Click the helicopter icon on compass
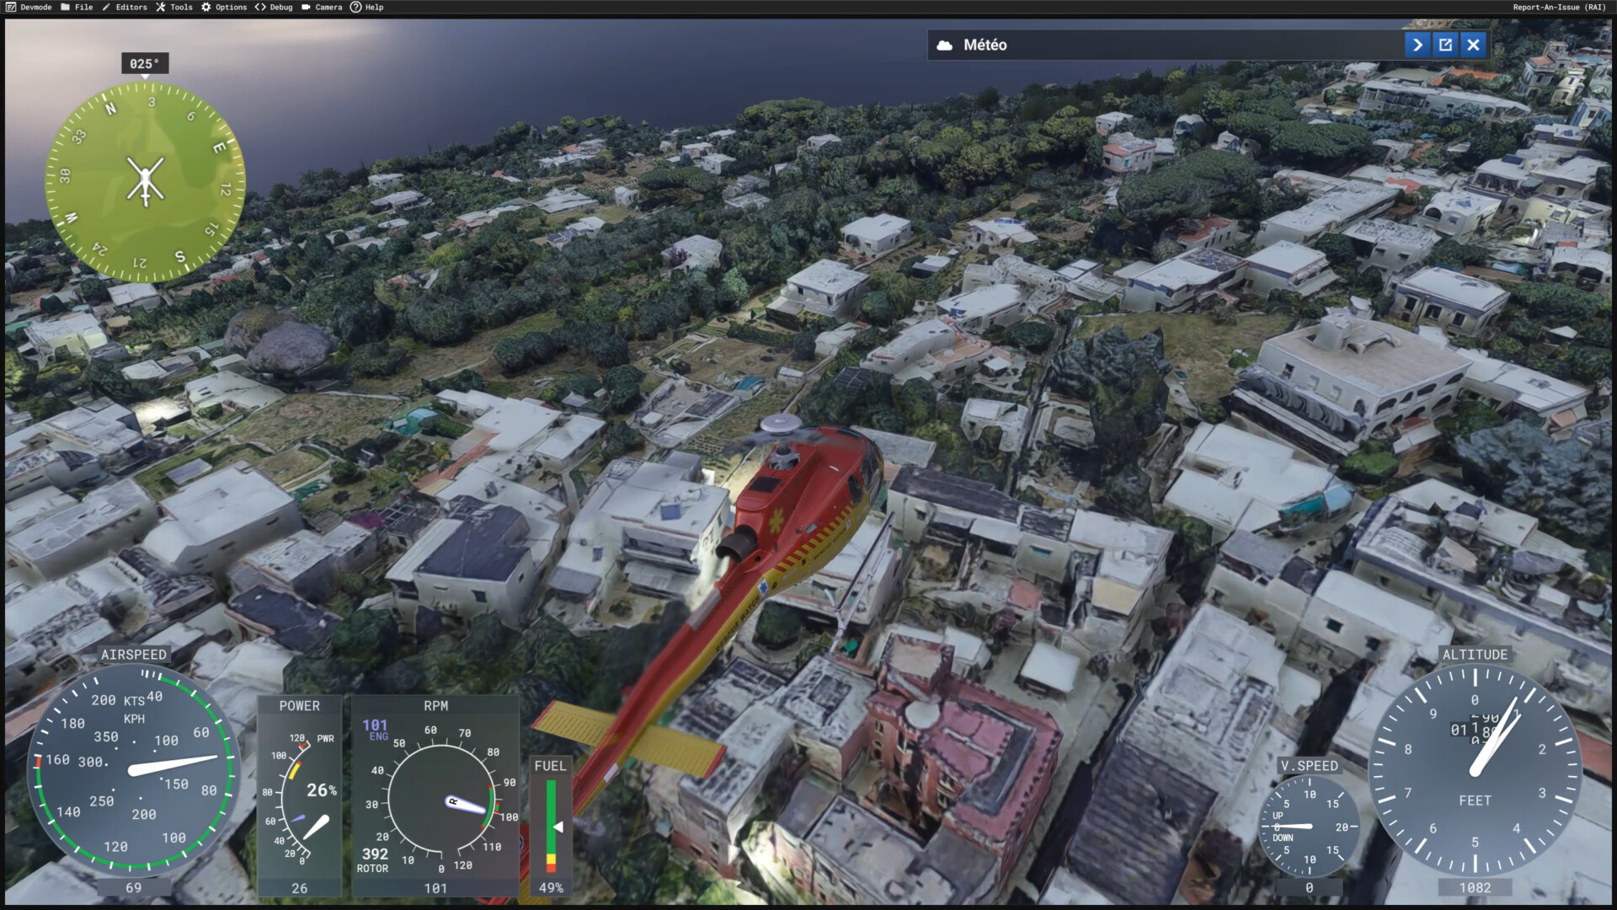The height and width of the screenshot is (910, 1617). click(x=145, y=180)
